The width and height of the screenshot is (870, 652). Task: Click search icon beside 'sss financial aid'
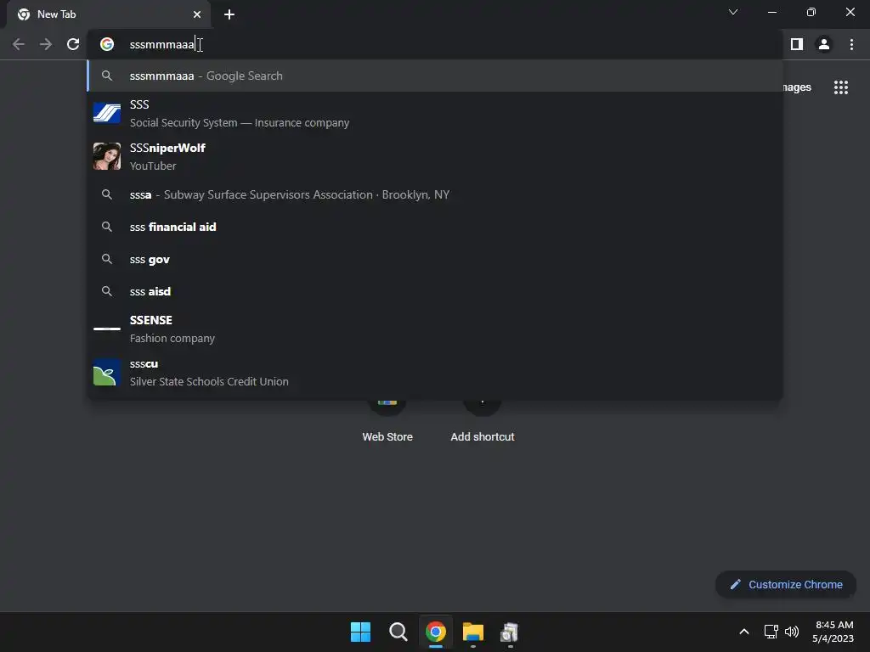tap(107, 227)
